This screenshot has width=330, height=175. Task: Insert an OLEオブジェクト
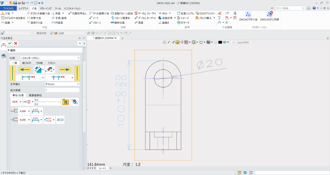205,14
